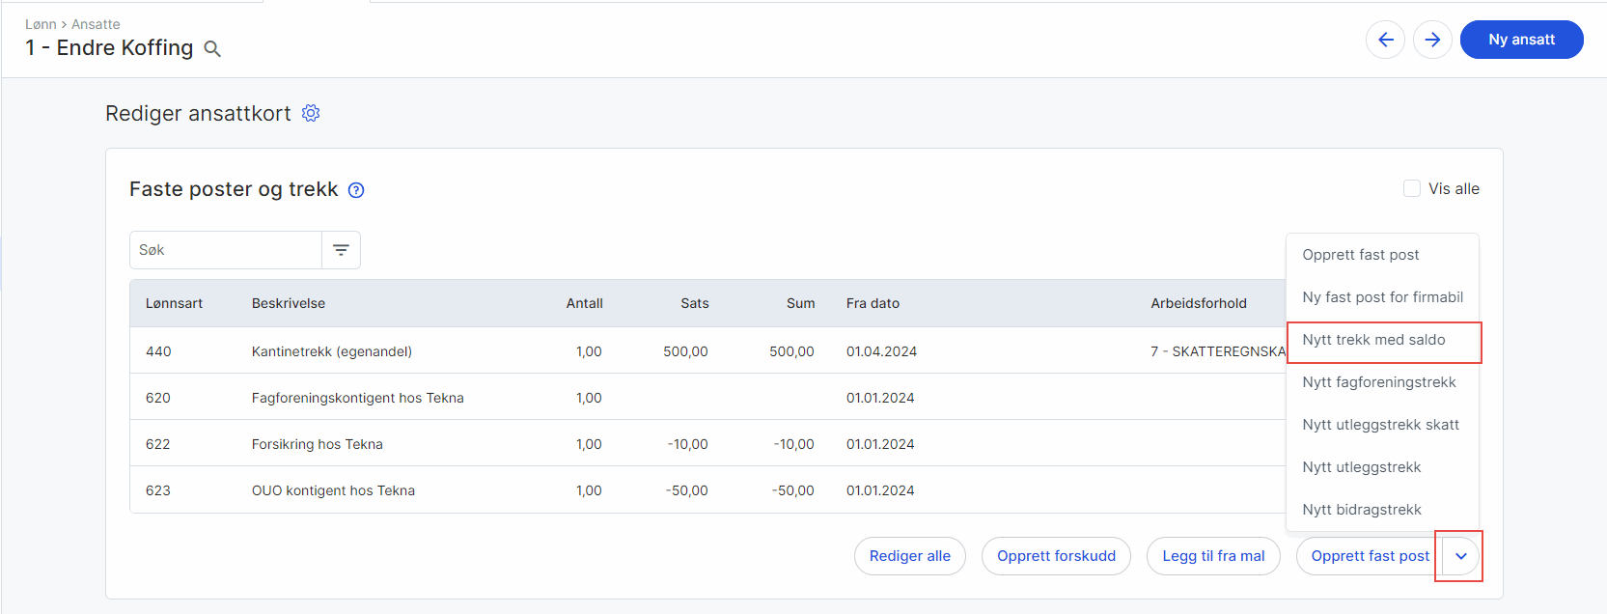
Task: Click the Ny ansatt button
Action: coord(1521,40)
